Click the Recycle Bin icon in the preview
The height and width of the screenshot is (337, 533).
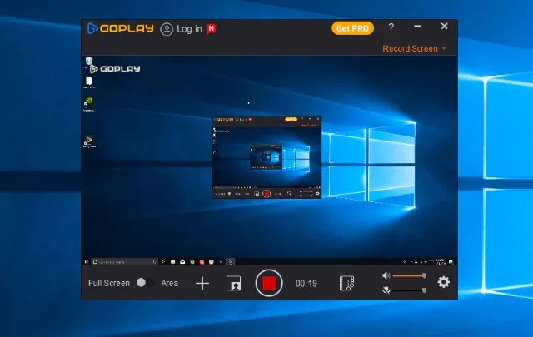coord(89,61)
